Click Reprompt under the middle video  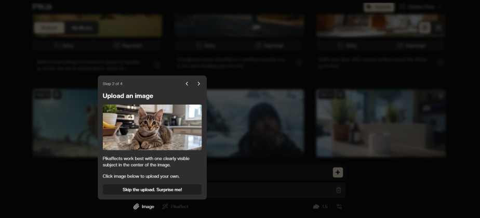coord(270,46)
